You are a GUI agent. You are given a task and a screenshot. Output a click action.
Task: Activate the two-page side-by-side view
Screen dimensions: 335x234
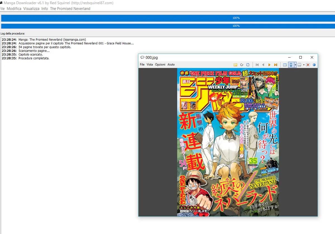(x=299, y=65)
